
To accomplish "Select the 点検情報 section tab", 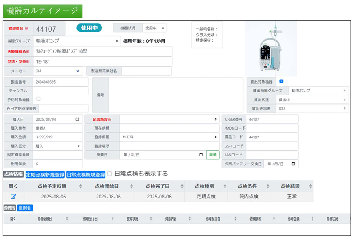I will pos(13,174).
